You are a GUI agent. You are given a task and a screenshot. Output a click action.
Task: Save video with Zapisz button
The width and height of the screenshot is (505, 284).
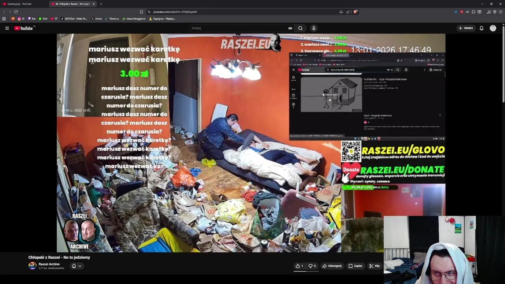pos(355,266)
